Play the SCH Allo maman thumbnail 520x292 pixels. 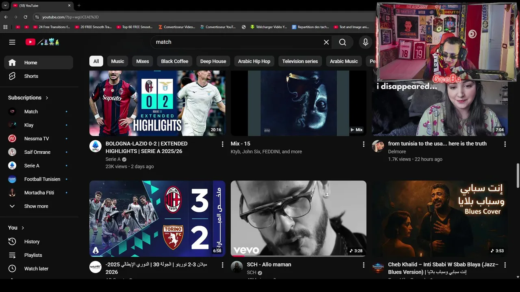tap(299, 219)
